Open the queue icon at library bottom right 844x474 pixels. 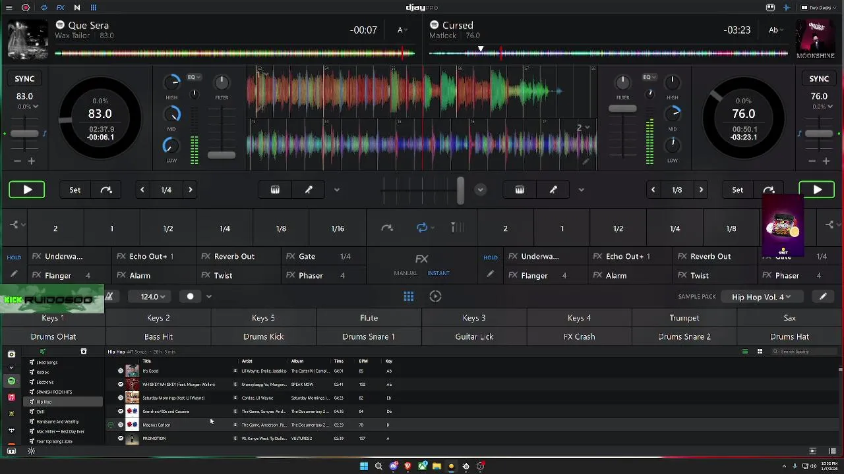[x=832, y=451]
